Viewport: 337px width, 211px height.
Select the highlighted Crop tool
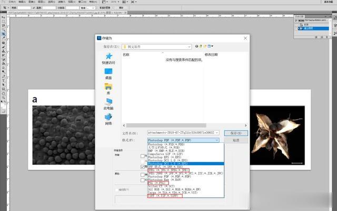pos(4,34)
